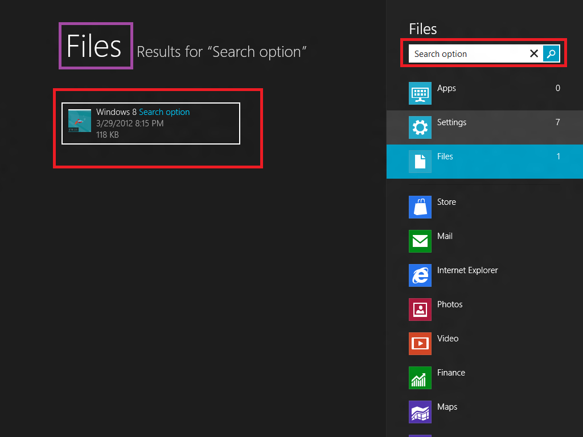This screenshot has width=583, height=437.
Task: Open the Video play icon
Action: 420,344
